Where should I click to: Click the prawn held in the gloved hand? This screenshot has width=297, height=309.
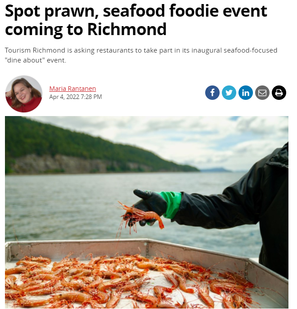pos(141,215)
